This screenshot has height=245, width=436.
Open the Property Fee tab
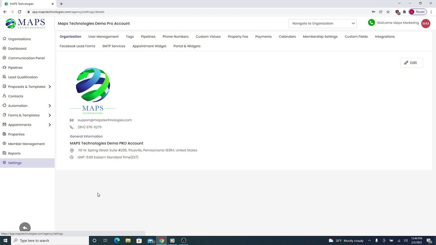point(238,36)
